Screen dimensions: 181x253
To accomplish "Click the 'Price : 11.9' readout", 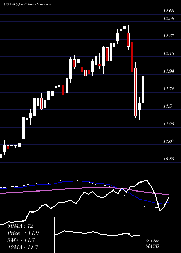I will 23,233.
